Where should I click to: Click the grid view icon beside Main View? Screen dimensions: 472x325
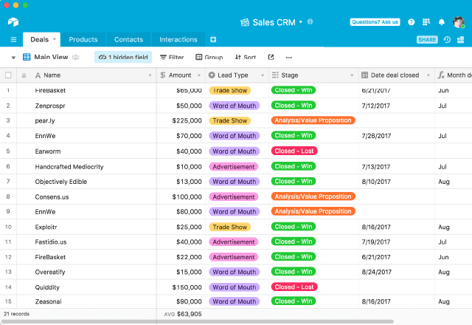27,57
